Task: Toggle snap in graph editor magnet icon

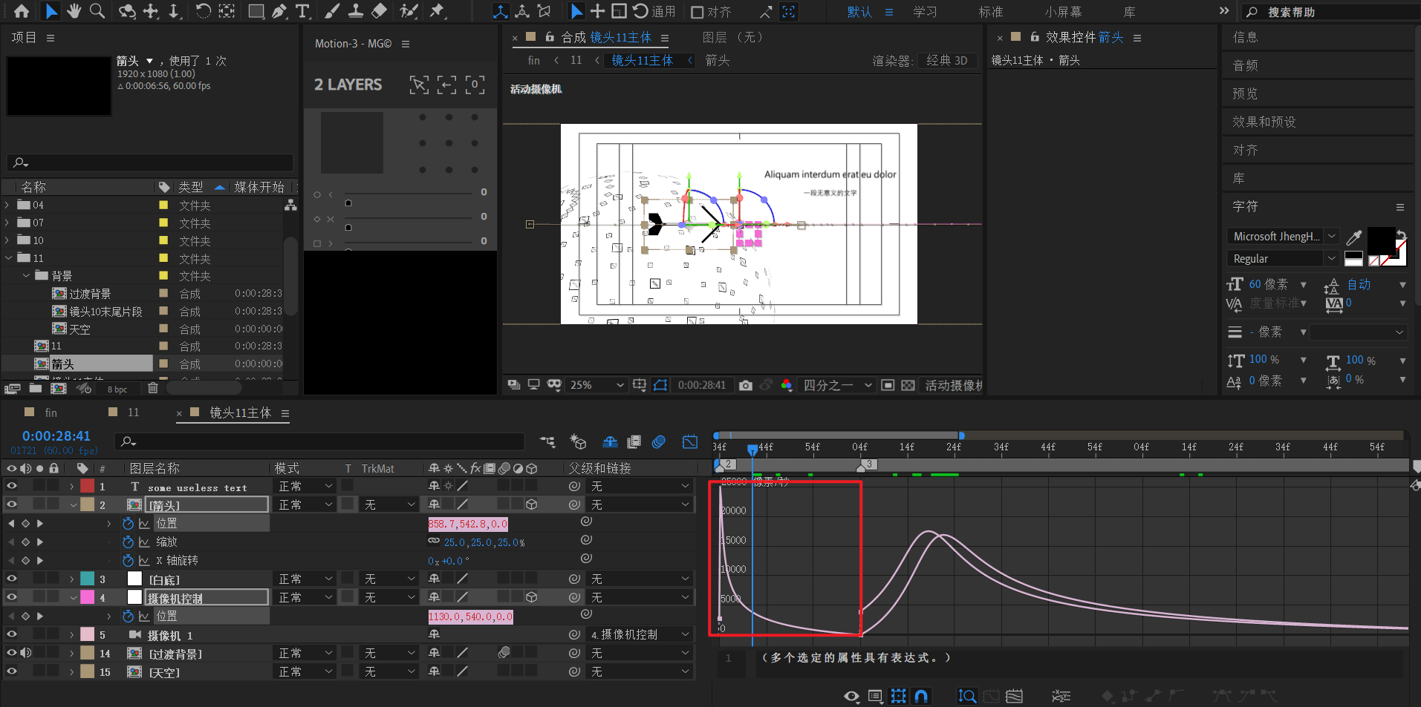Action: [x=921, y=696]
